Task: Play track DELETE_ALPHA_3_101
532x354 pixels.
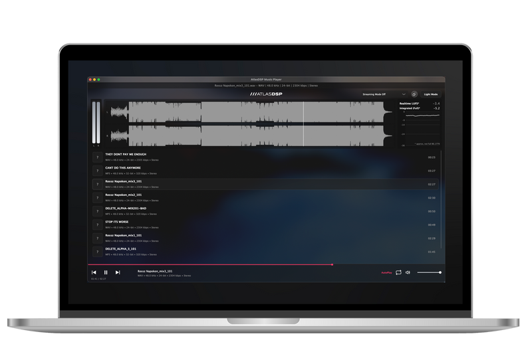Action: coord(265,252)
